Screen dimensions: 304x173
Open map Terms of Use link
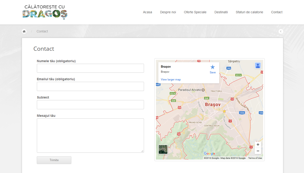[255, 158]
